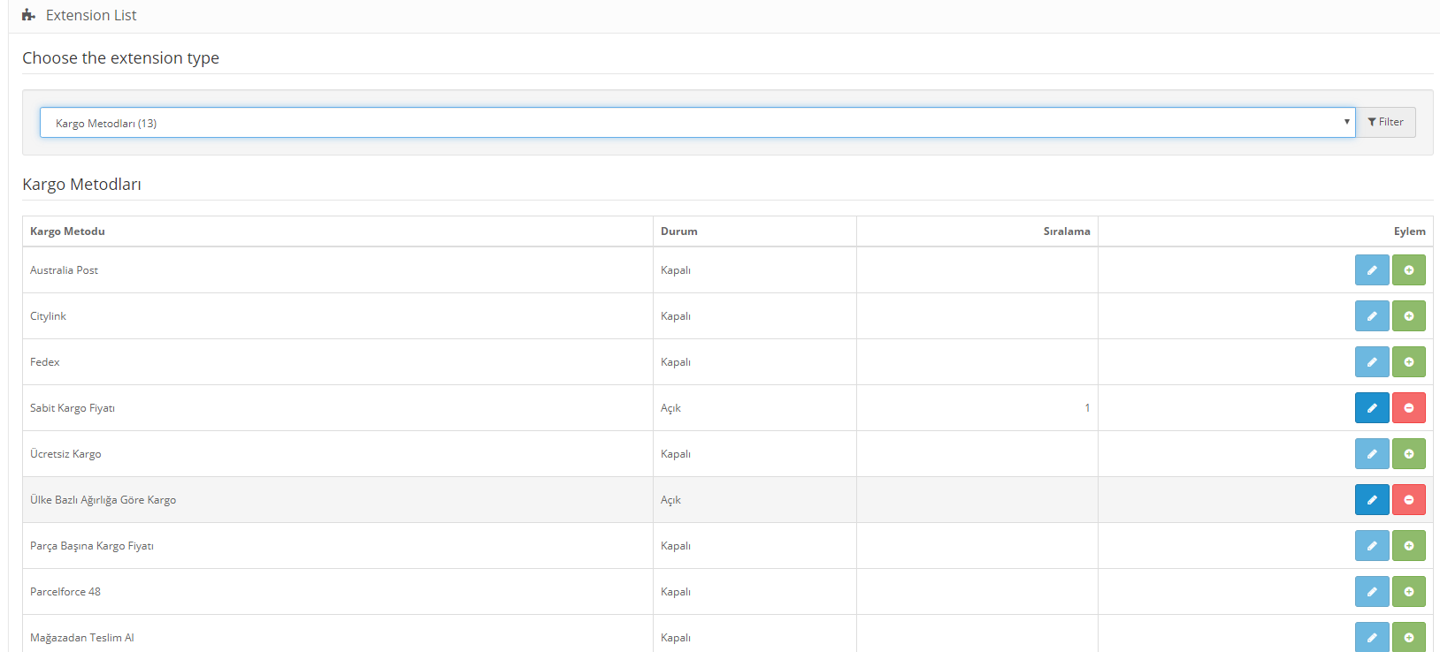Install the Mağazadan Teslim Al extension
Viewport: 1440px width, 652px height.
pos(1409,637)
